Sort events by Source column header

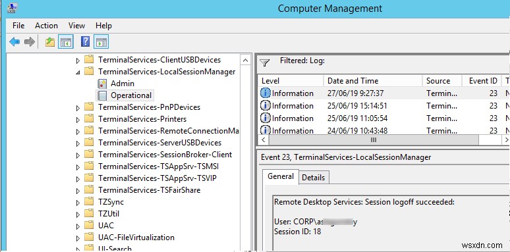click(x=442, y=81)
